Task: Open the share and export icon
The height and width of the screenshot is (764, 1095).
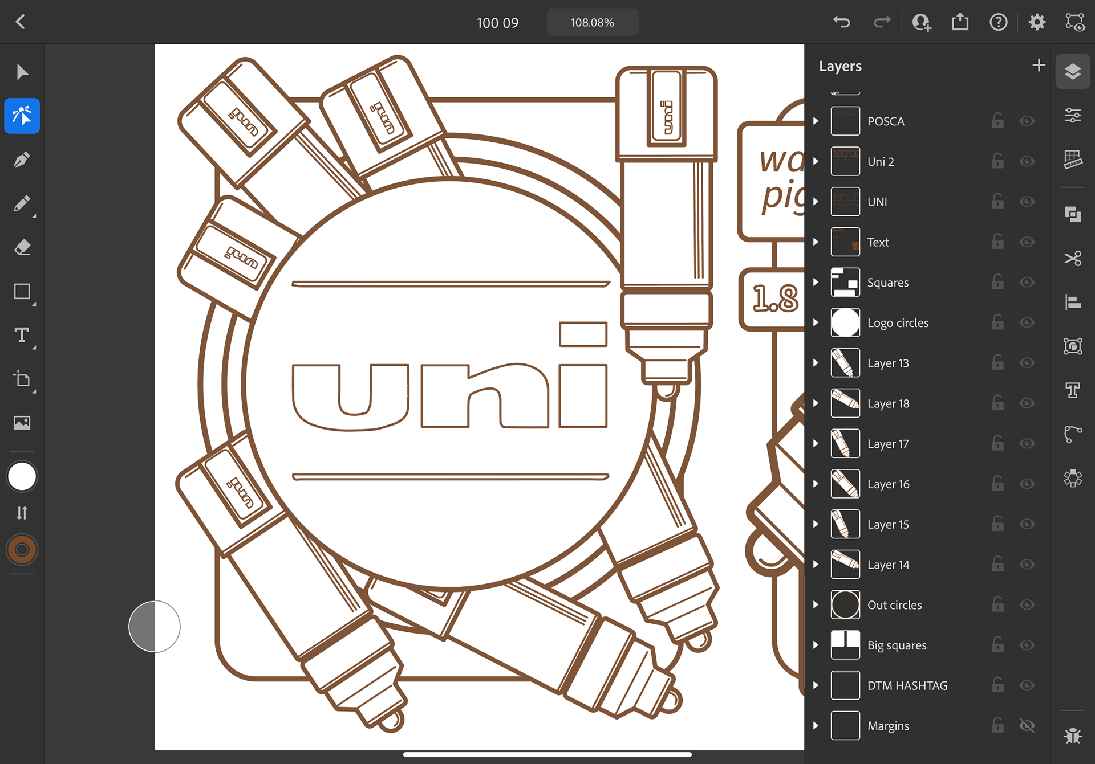Action: click(960, 22)
